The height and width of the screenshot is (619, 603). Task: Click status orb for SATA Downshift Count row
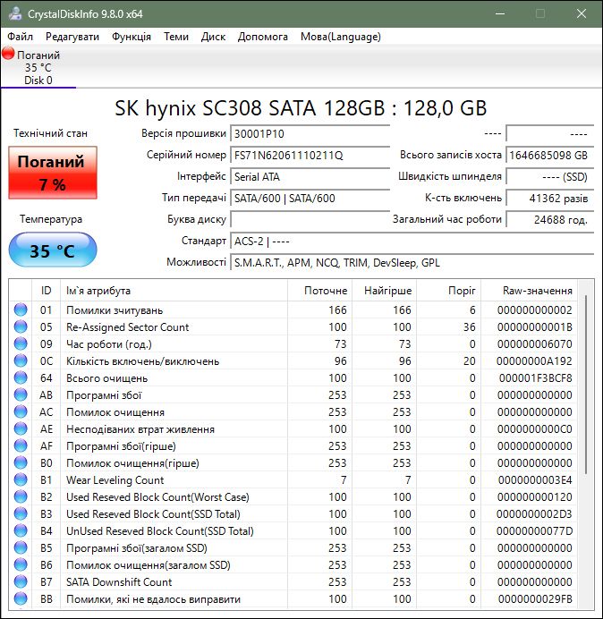[21, 581]
